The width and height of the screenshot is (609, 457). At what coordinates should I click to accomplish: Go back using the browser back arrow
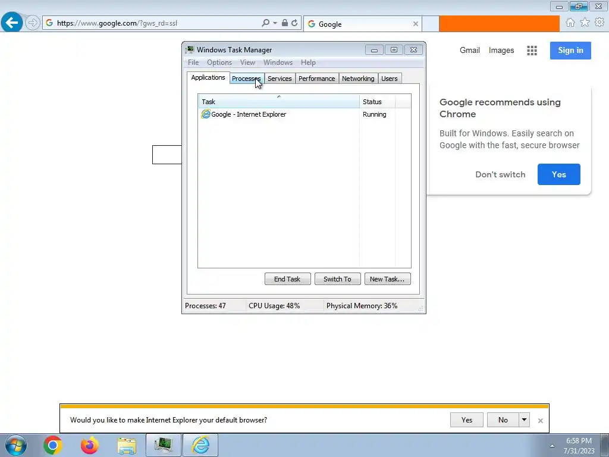click(12, 23)
